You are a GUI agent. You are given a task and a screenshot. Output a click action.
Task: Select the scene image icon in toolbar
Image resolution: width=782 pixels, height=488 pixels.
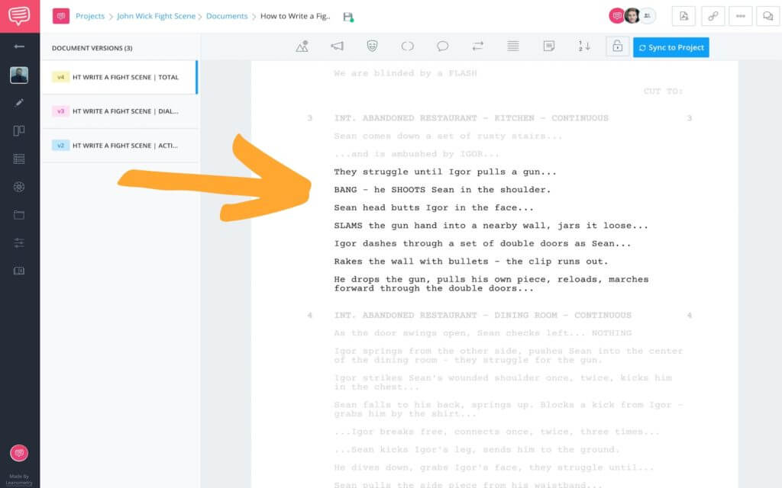pyautogui.click(x=302, y=46)
